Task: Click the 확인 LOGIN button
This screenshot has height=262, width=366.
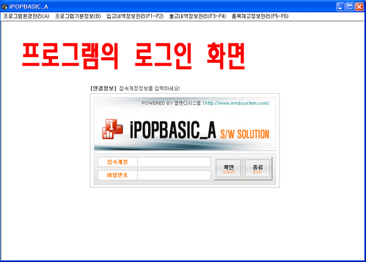Action: coord(229,169)
